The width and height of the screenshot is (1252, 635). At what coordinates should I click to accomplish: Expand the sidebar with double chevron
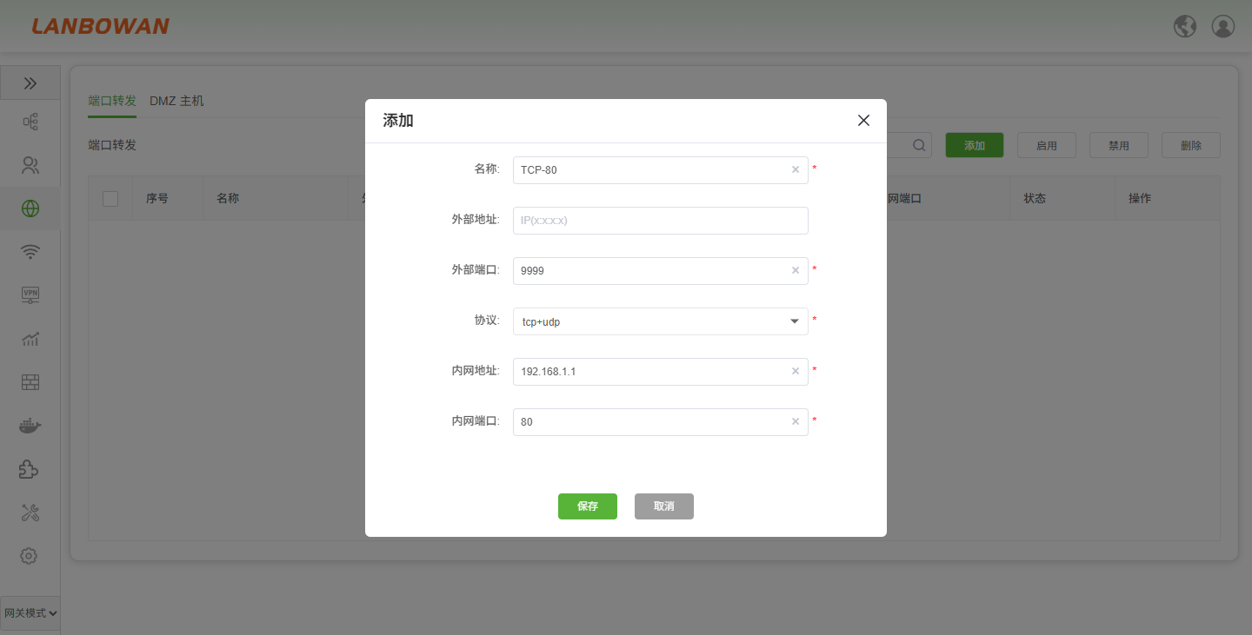[x=30, y=83]
